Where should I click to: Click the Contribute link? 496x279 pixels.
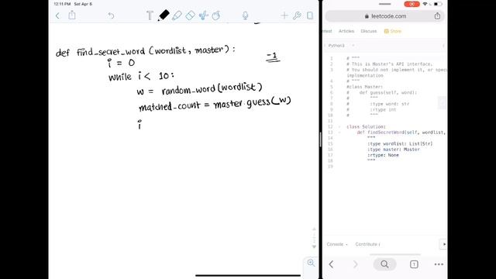click(367, 244)
